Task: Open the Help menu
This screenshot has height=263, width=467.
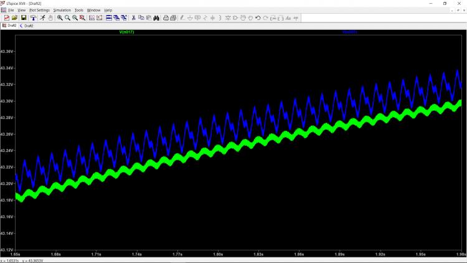Action: (108, 11)
